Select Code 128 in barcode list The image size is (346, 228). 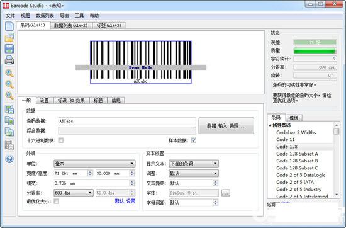pyautogui.click(x=287, y=147)
